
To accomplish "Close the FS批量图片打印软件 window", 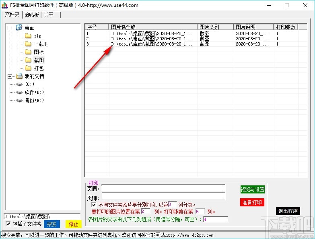I will coord(305,5).
